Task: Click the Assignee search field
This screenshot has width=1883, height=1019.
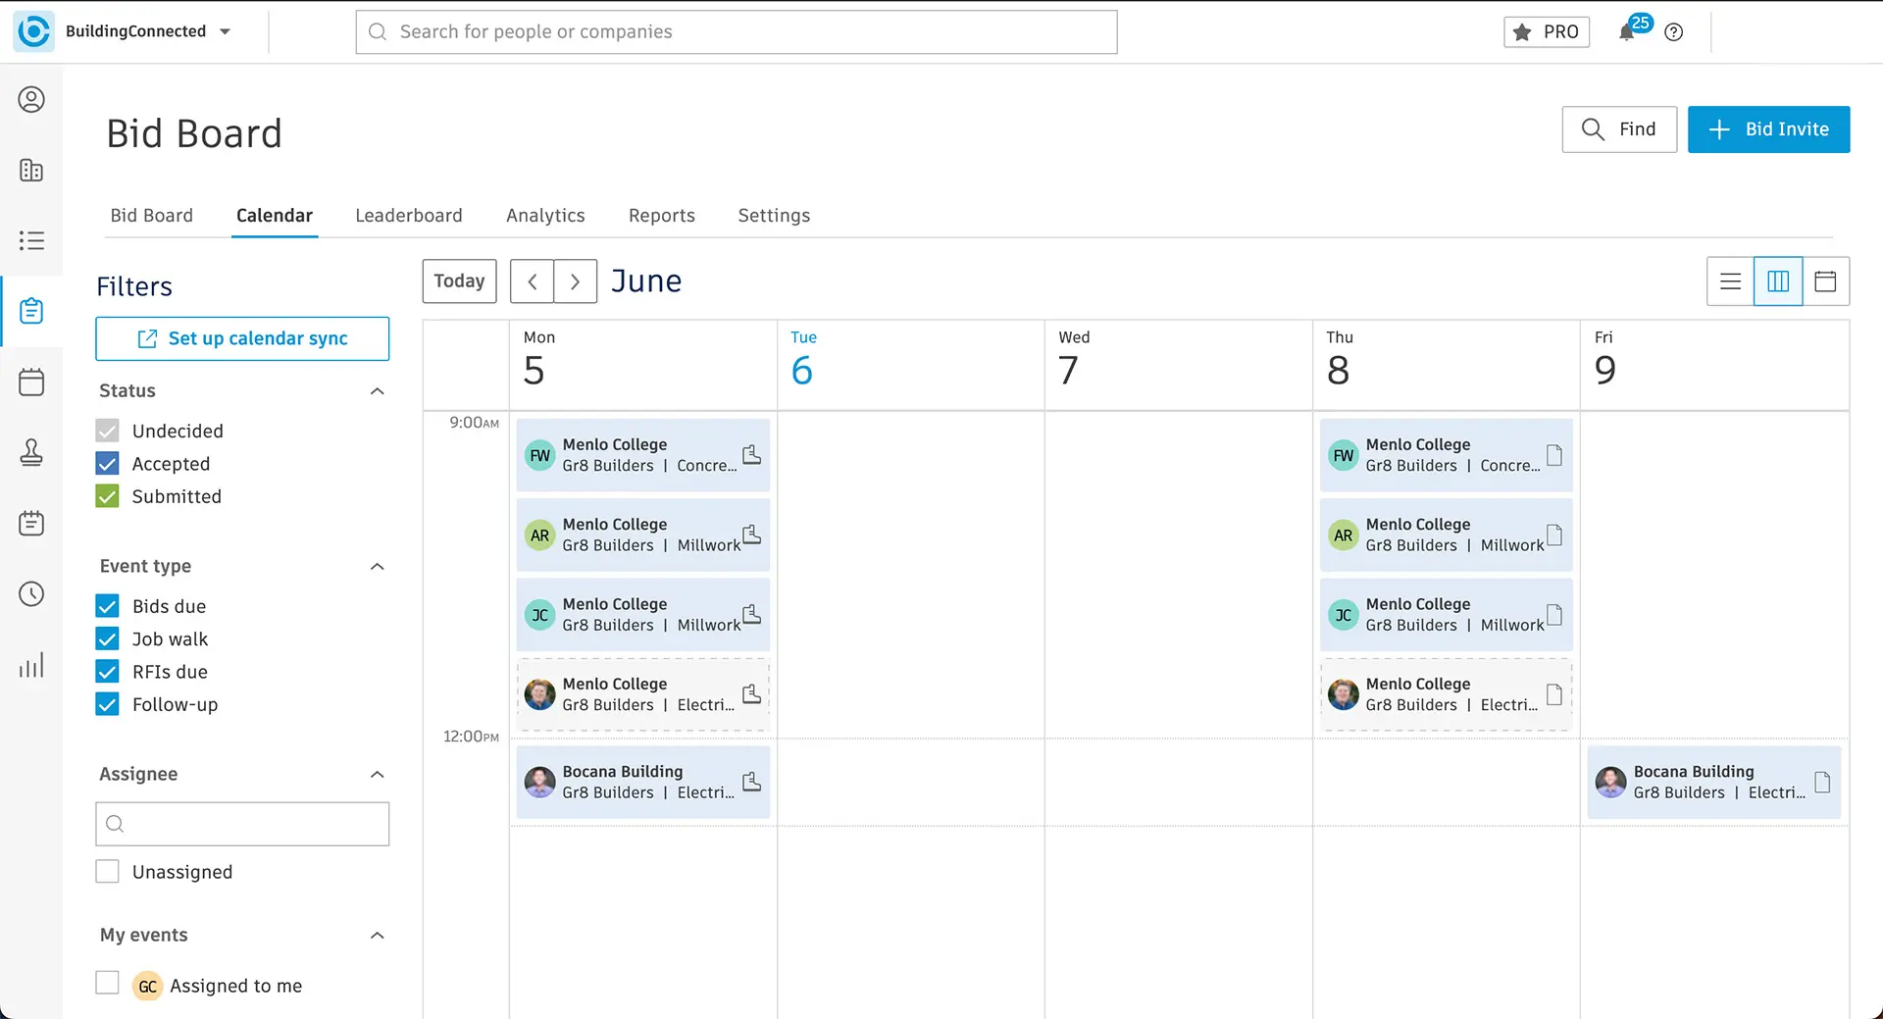Action: pos(242,824)
